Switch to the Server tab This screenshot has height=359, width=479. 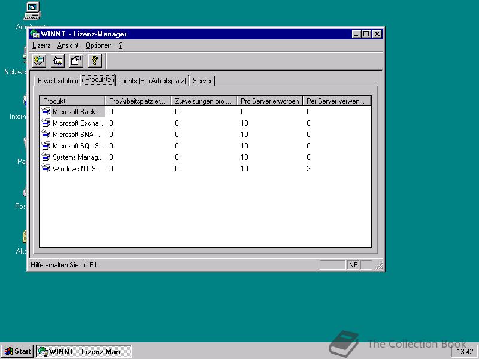pyautogui.click(x=202, y=81)
